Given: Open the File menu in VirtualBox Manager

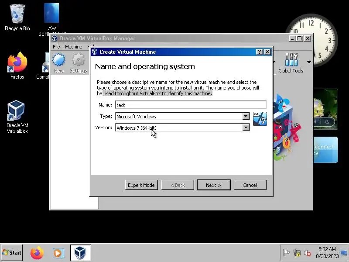Looking at the screenshot, I should pyautogui.click(x=56, y=47).
